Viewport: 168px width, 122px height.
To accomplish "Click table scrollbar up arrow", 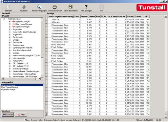I will pos(166,17).
